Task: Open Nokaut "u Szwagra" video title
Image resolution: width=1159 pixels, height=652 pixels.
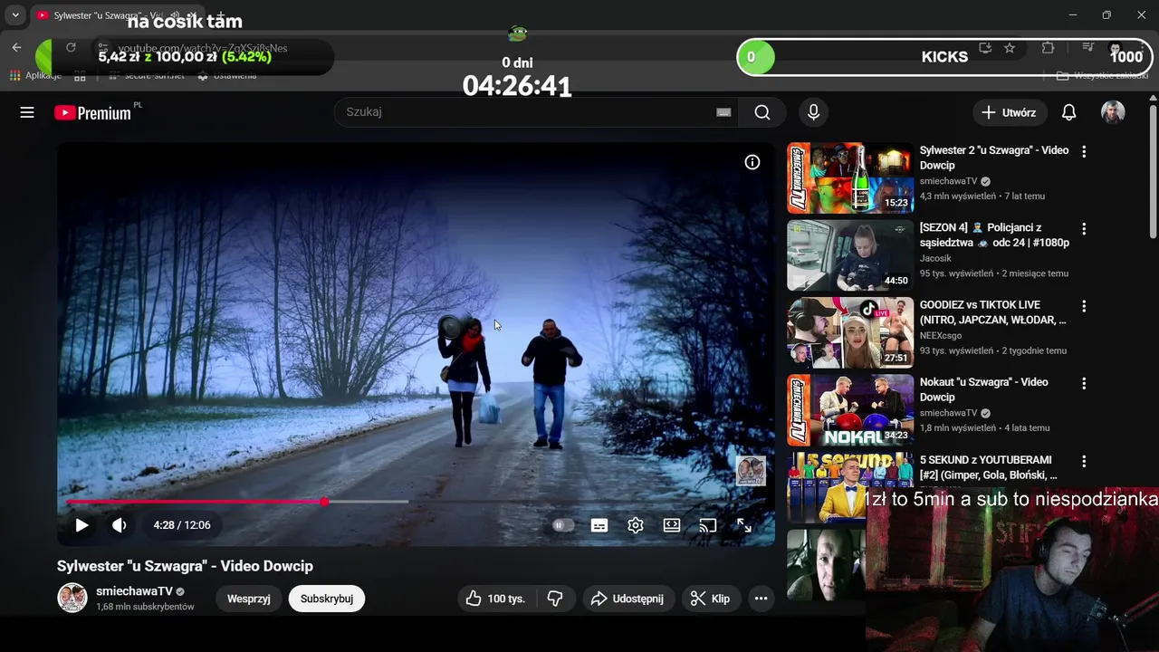Action: tap(983, 389)
